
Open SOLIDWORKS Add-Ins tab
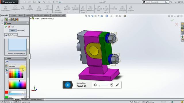point(41,15)
